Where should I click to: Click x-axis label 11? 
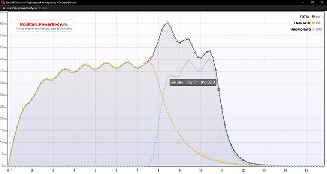coord(222,171)
